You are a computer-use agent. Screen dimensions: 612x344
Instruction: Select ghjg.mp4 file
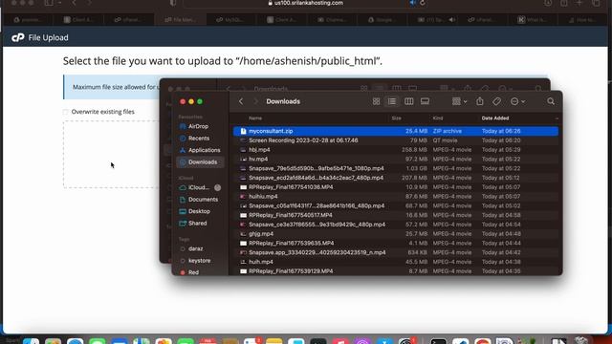[396, 234]
